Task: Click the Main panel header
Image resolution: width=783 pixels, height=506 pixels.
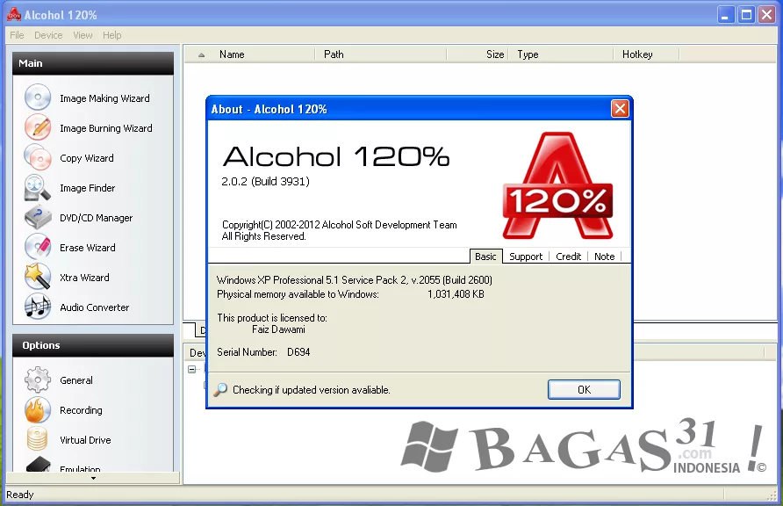Action: pyautogui.click(x=93, y=63)
